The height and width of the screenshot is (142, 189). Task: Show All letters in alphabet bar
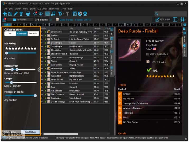click(7, 25)
